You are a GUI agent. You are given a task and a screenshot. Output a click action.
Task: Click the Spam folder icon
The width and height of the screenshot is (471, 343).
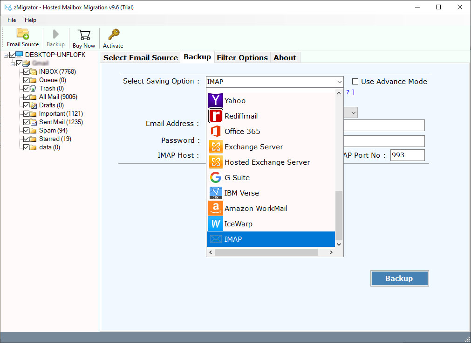tap(34, 131)
